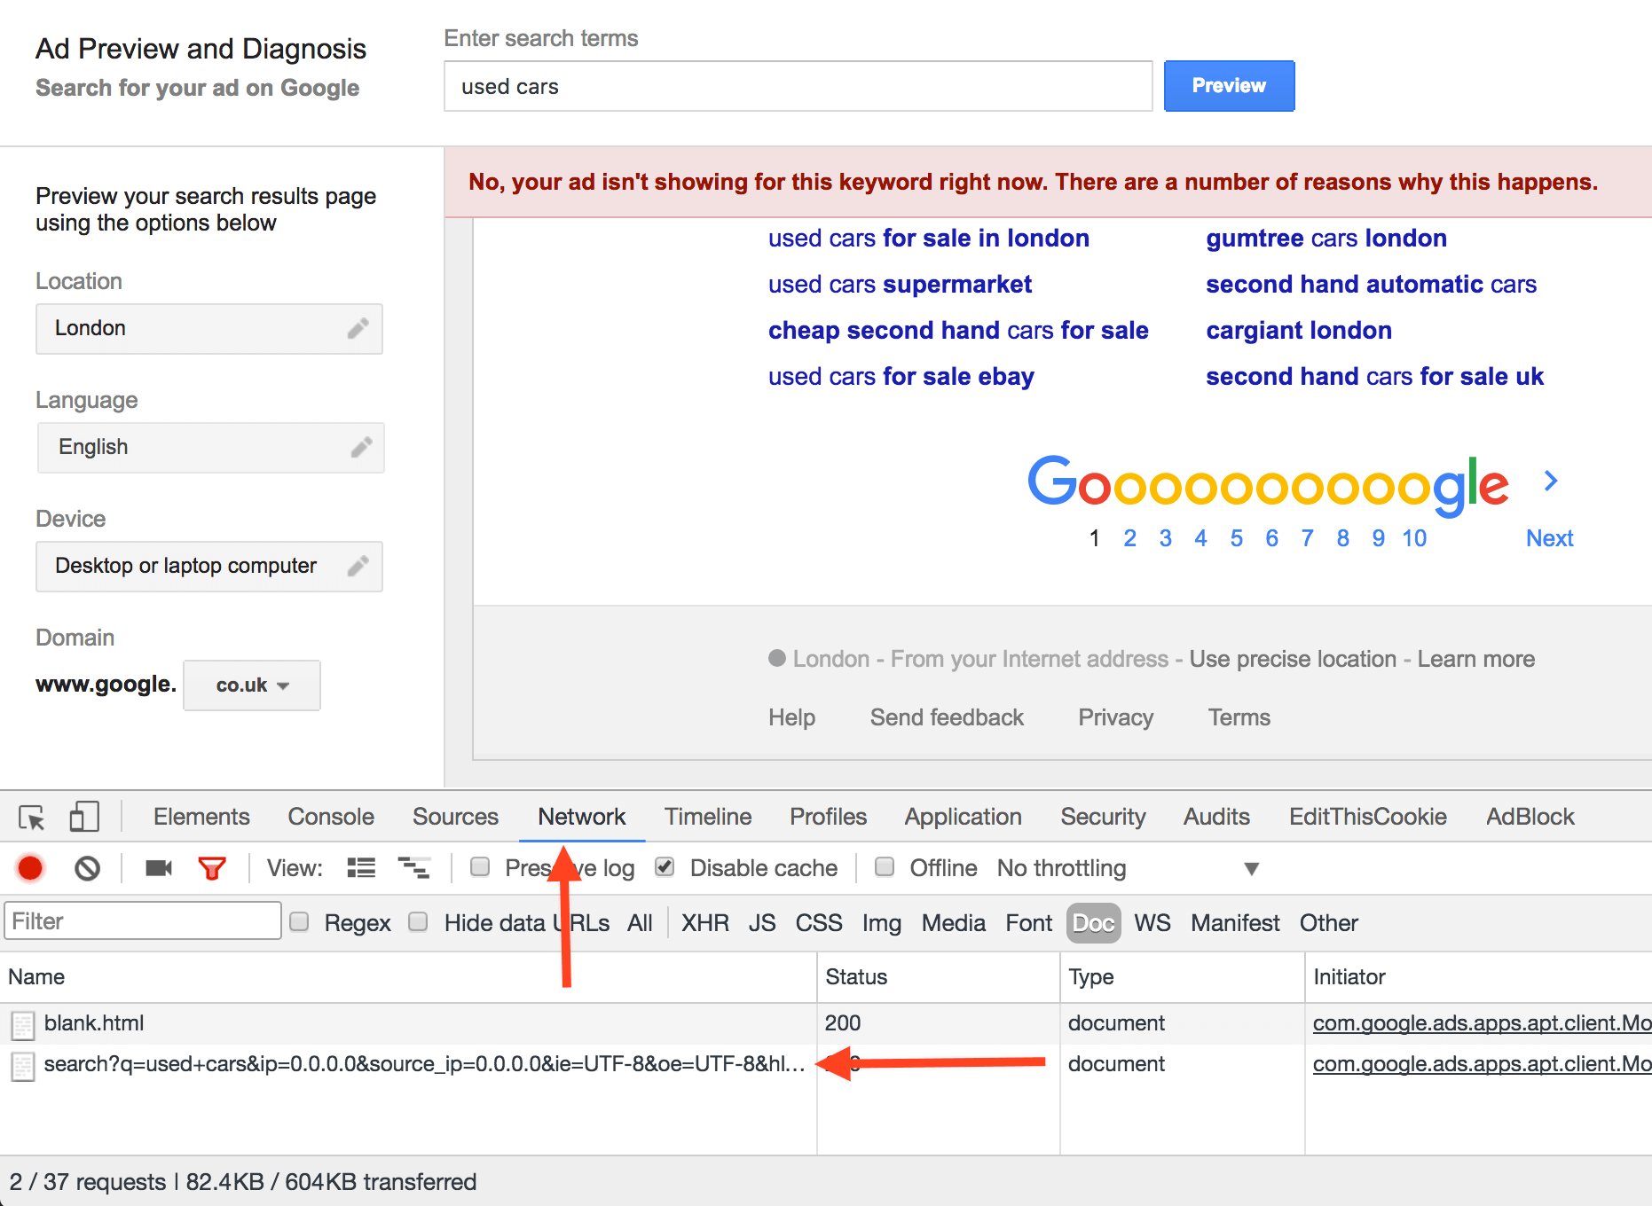The image size is (1652, 1206).
Task: Filter requests by Img
Action: click(x=882, y=923)
